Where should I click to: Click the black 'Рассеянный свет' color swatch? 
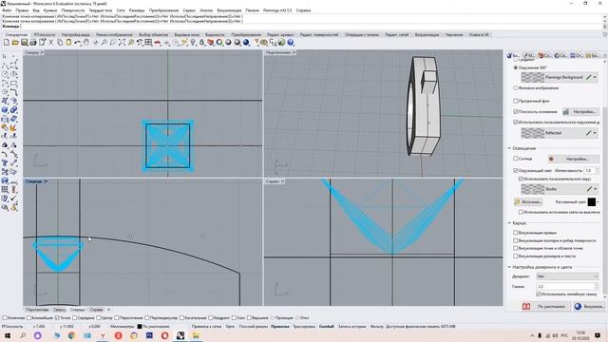(x=591, y=202)
